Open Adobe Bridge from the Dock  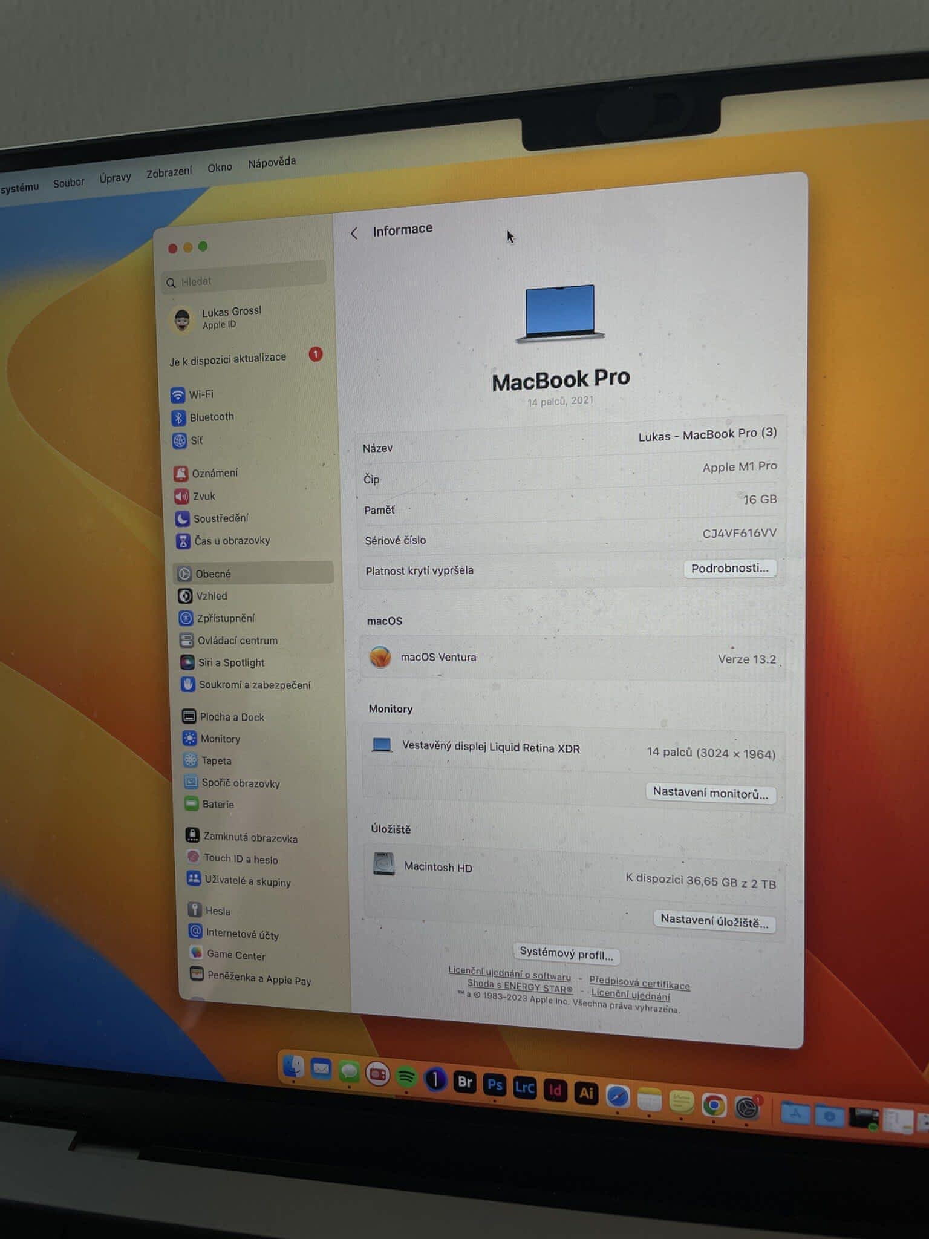pyautogui.click(x=465, y=1082)
